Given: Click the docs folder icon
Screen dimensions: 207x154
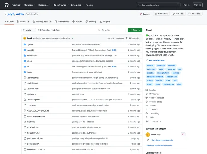Looking at the screenshot, I should [25, 61].
